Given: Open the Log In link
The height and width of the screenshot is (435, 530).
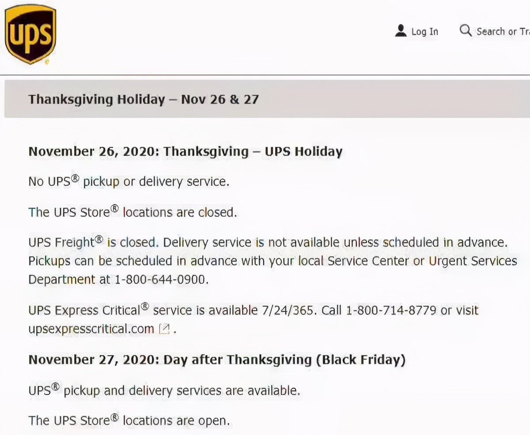Looking at the screenshot, I should [424, 31].
